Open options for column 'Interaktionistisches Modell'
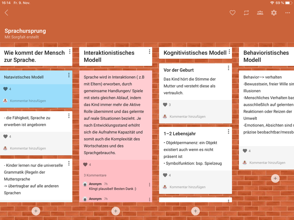This screenshot has width=294, height=220. coord(149,52)
